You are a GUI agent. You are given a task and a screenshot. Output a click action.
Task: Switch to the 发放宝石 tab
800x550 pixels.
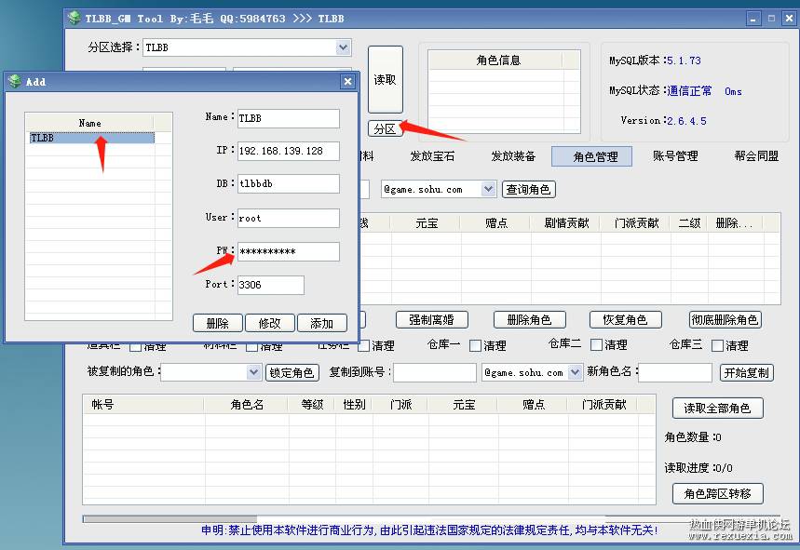tap(433, 156)
